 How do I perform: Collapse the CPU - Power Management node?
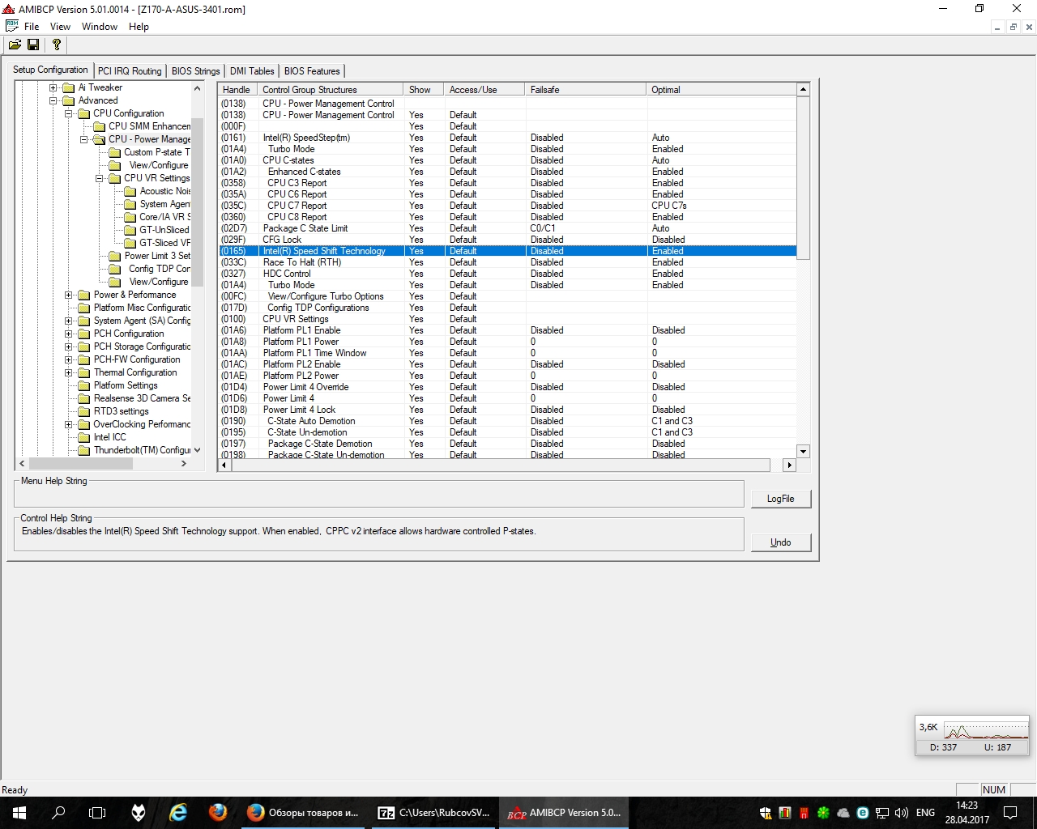pos(84,139)
